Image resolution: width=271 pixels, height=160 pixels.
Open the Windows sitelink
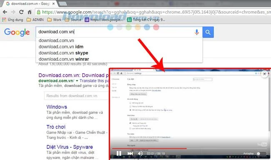pyautogui.click(x=57, y=107)
